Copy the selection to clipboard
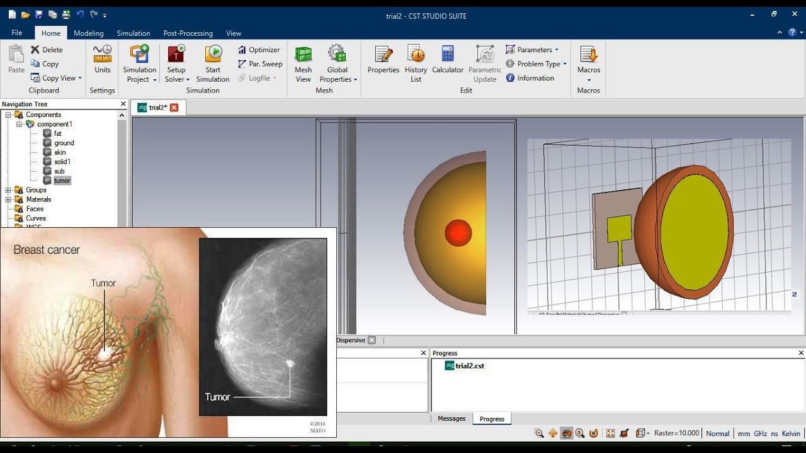Viewport: 806px width, 453px height. point(45,64)
